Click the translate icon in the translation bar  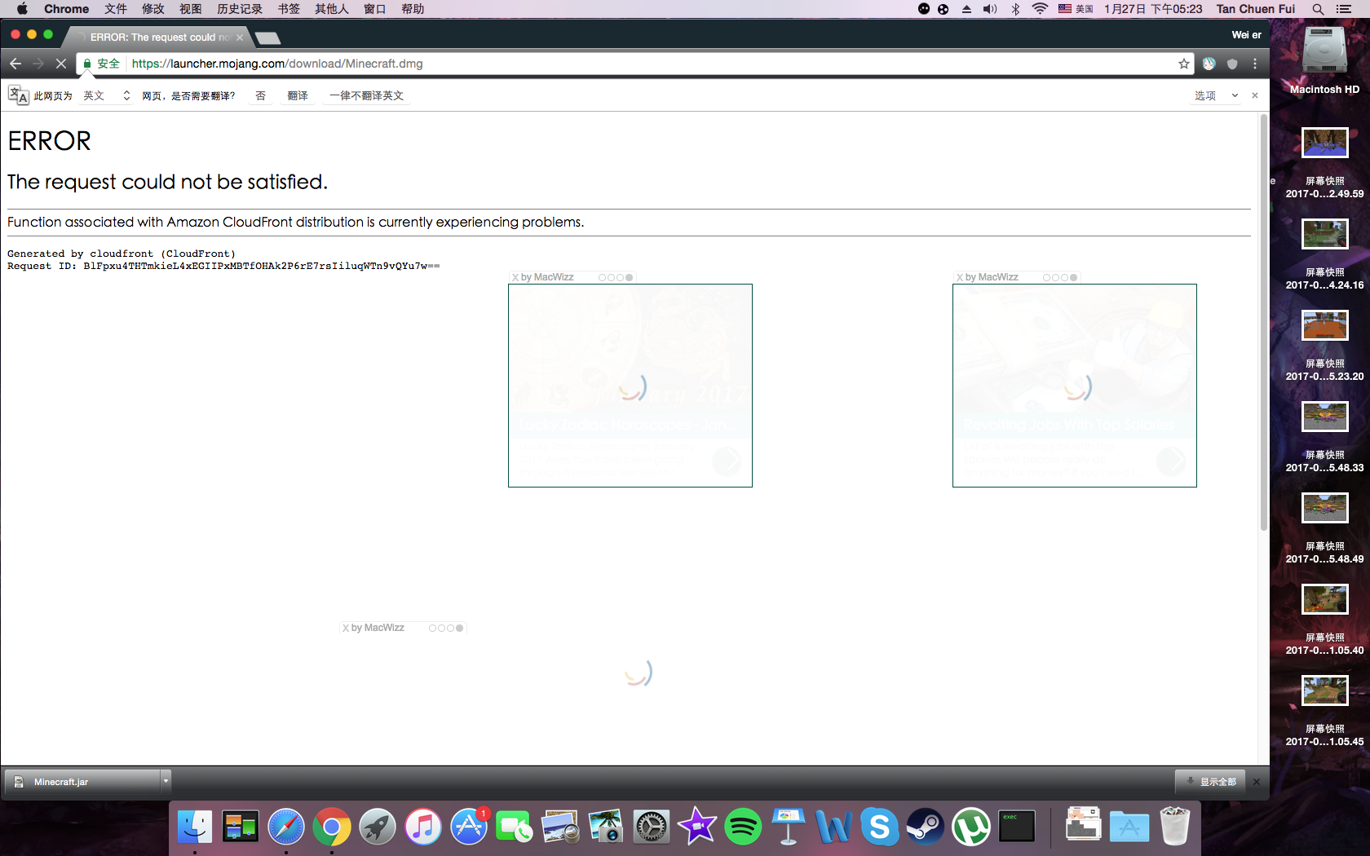pyautogui.click(x=18, y=95)
